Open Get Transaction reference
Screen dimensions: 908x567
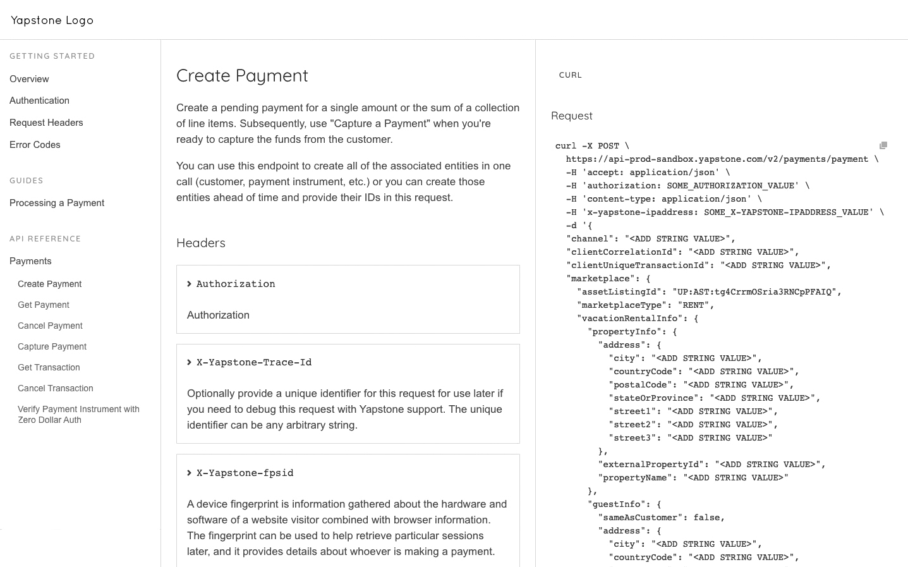pos(49,367)
